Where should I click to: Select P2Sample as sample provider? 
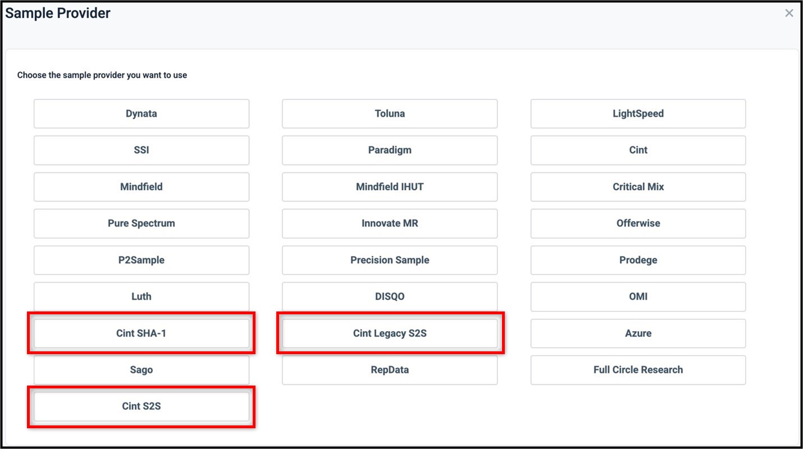point(141,260)
